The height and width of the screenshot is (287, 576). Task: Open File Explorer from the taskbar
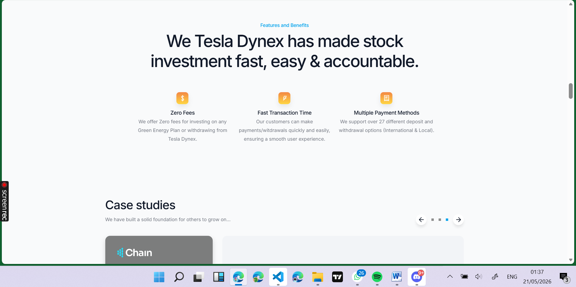(x=317, y=277)
